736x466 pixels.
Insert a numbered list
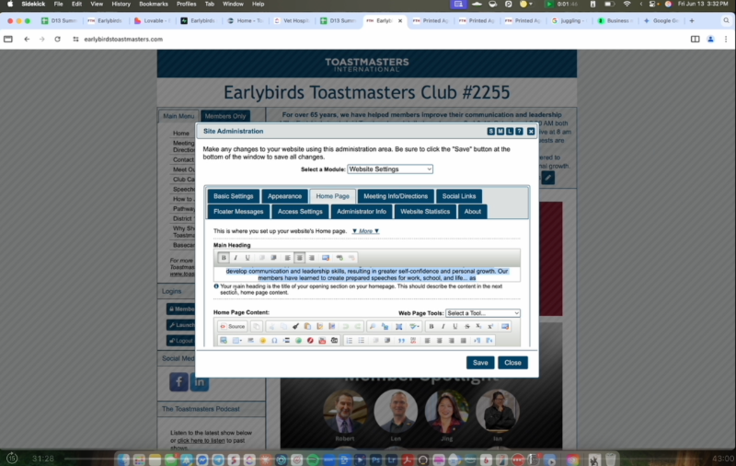pos(350,340)
